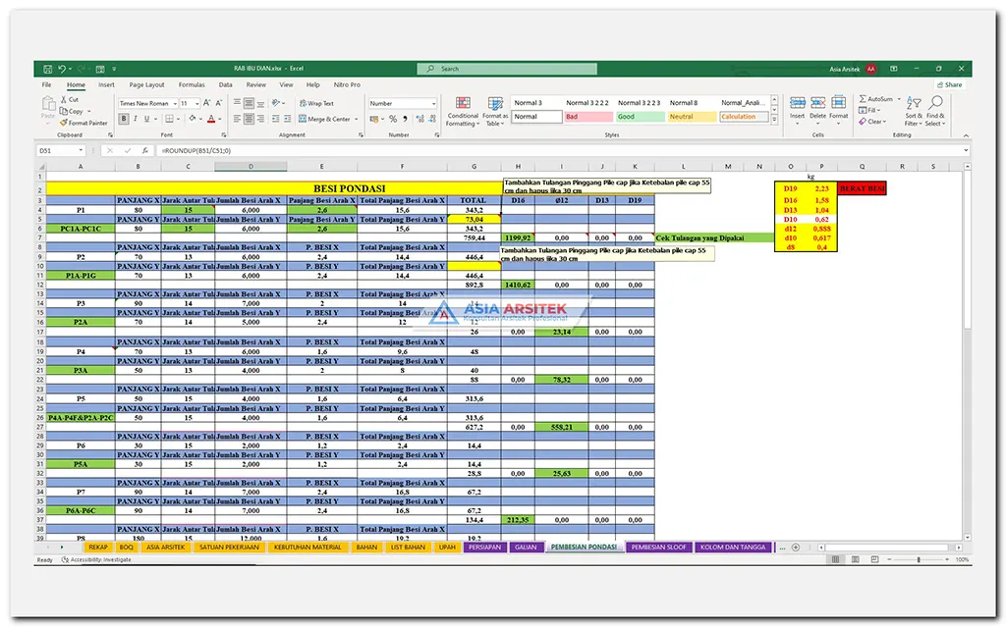Screen dimensions: 1006x627
Task: Toggle Underline formatting
Action: [x=147, y=119]
